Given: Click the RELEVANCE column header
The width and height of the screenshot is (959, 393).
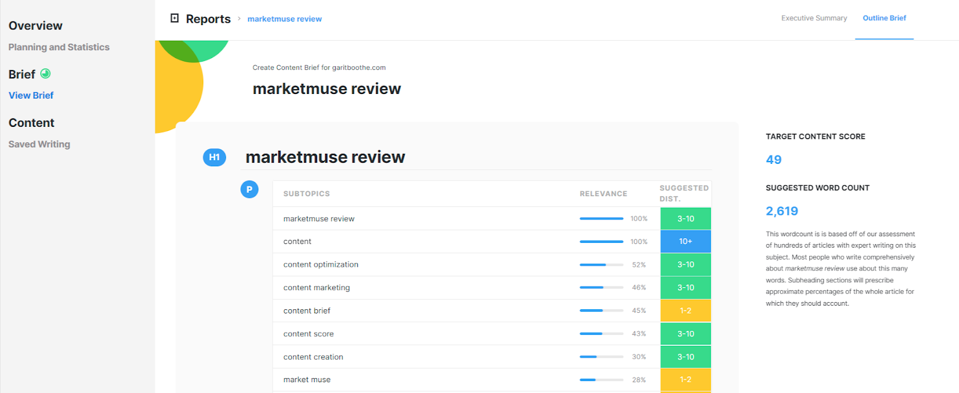Looking at the screenshot, I should [x=604, y=194].
